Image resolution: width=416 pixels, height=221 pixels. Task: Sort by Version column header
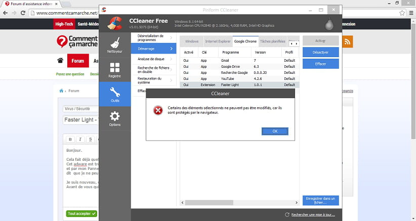pos(266,52)
